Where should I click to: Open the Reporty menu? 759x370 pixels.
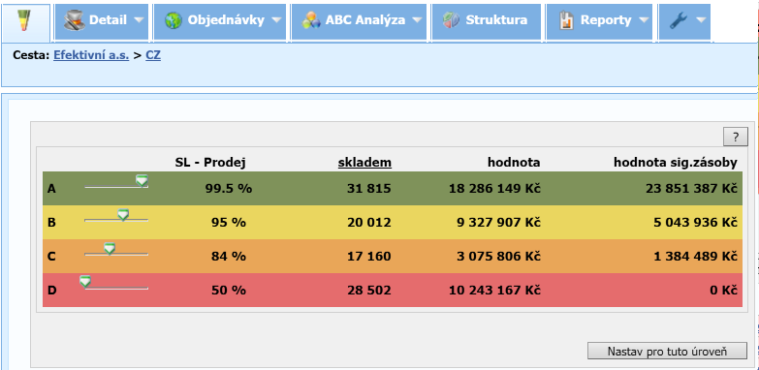600,21
